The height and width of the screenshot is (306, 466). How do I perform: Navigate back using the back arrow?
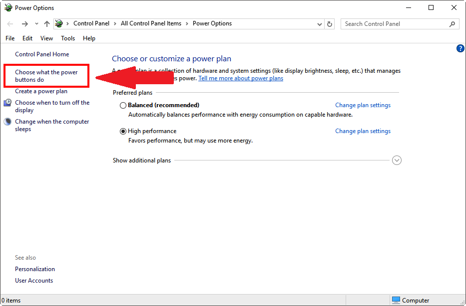point(9,23)
